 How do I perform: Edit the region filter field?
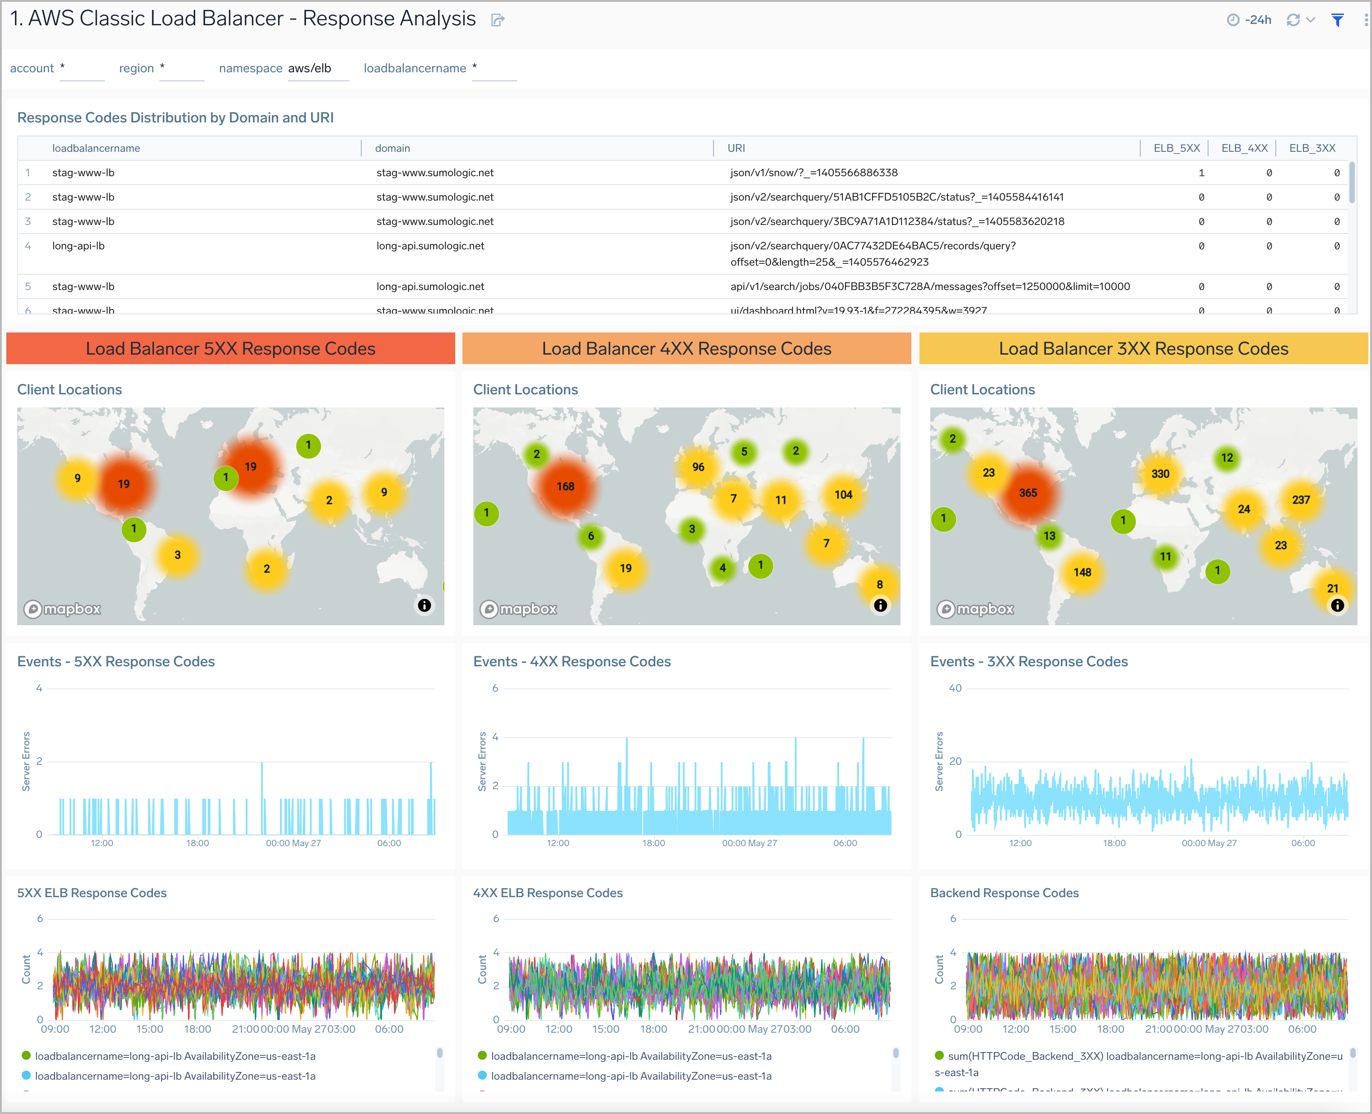(x=182, y=69)
